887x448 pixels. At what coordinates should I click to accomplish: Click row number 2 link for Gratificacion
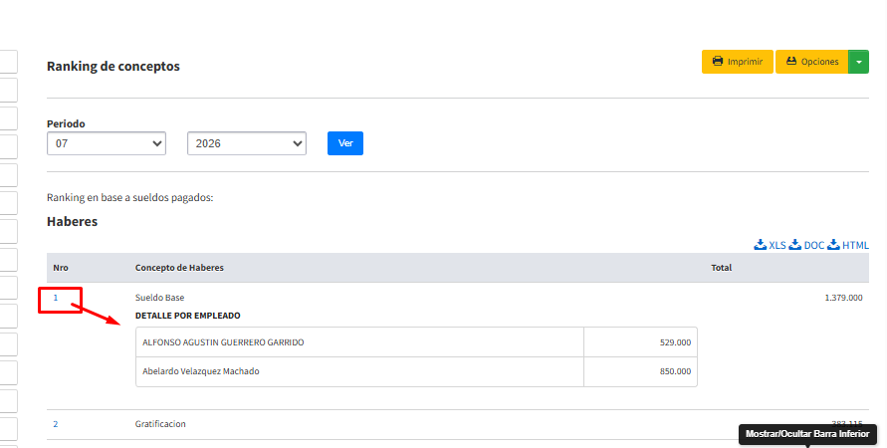point(56,424)
